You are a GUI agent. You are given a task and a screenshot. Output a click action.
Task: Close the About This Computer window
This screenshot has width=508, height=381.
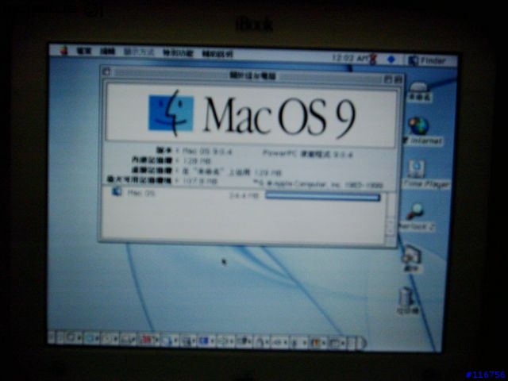click(106, 71)
